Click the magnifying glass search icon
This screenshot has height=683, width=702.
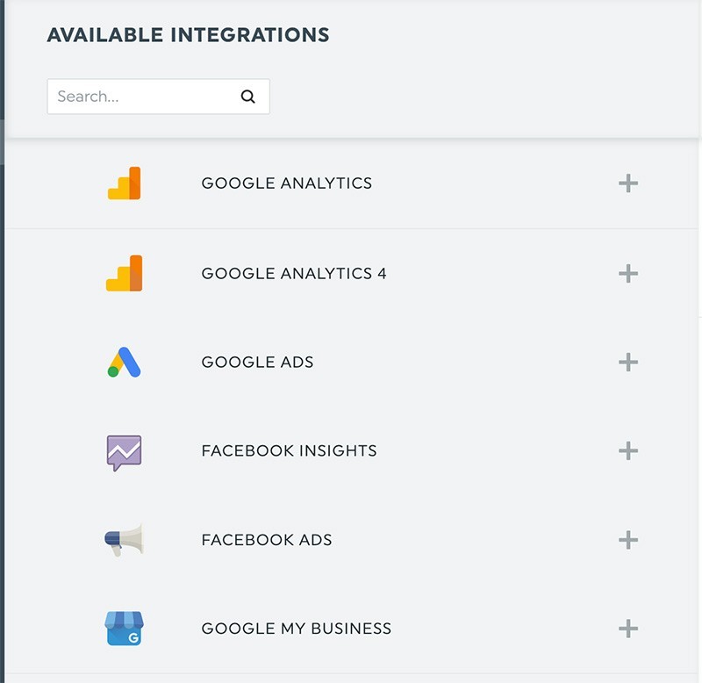pos(248,97)
